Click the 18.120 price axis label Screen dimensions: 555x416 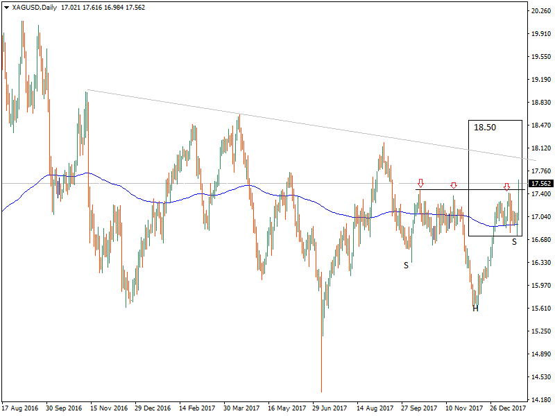(541, 148)
